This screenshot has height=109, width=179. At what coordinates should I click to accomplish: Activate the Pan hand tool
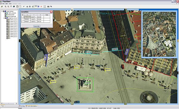(x=11, y=7)
